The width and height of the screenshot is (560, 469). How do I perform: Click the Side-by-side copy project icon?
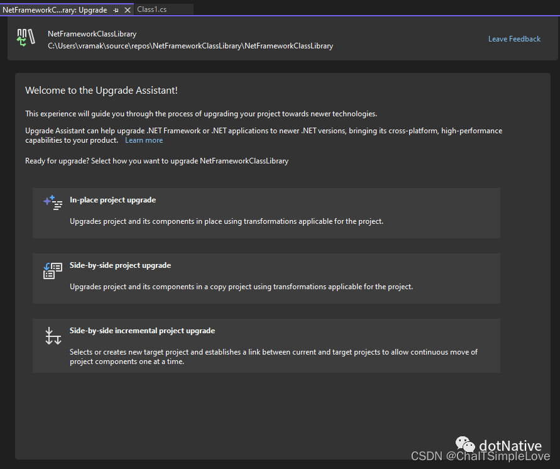53,271
